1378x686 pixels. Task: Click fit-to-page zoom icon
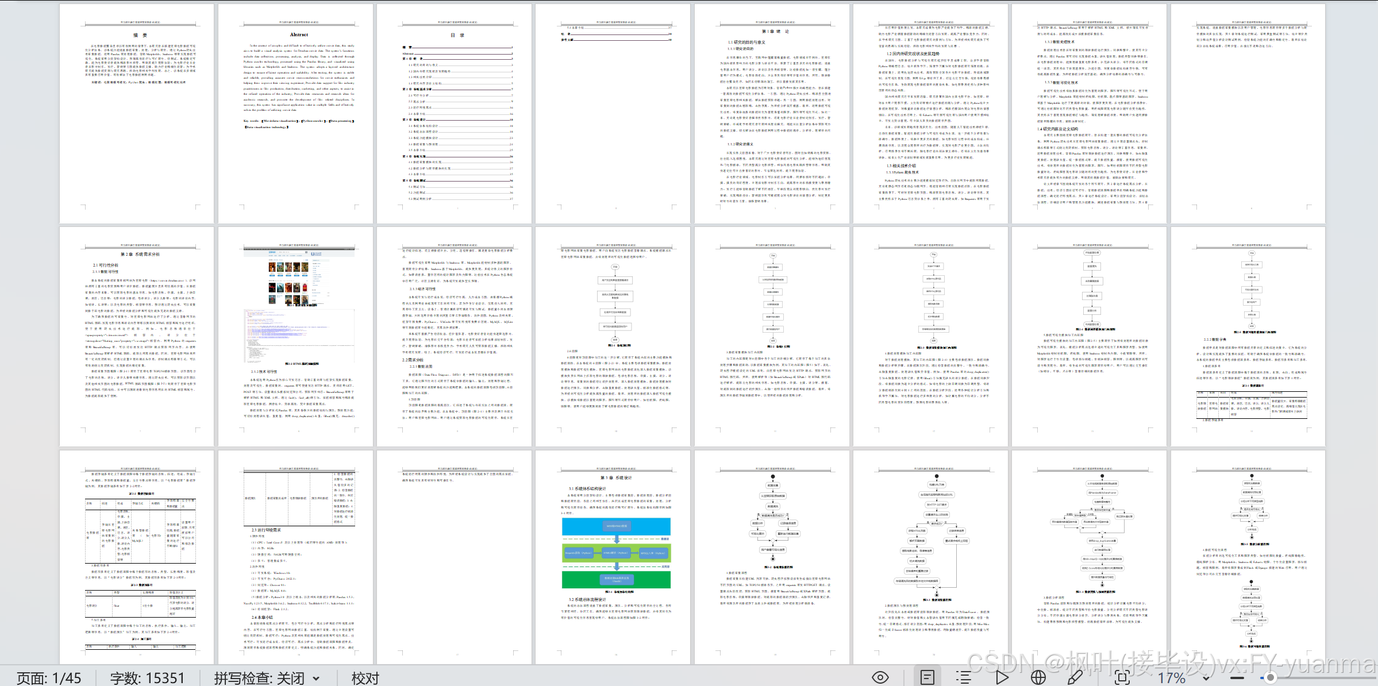click(1122, 677)
